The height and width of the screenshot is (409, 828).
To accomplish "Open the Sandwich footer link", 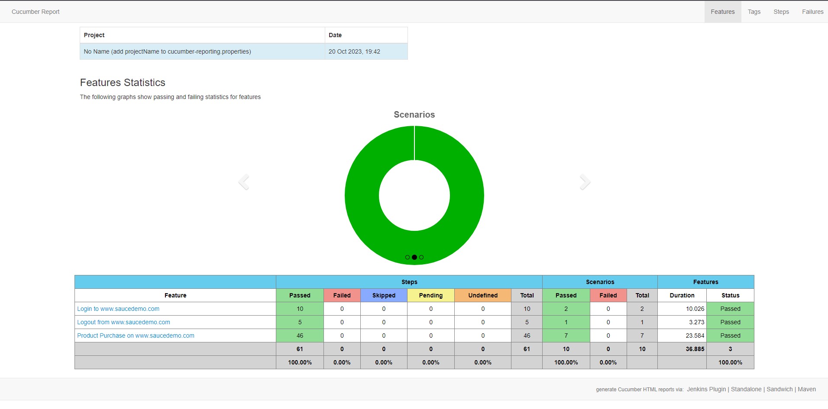I will [779, 389].
